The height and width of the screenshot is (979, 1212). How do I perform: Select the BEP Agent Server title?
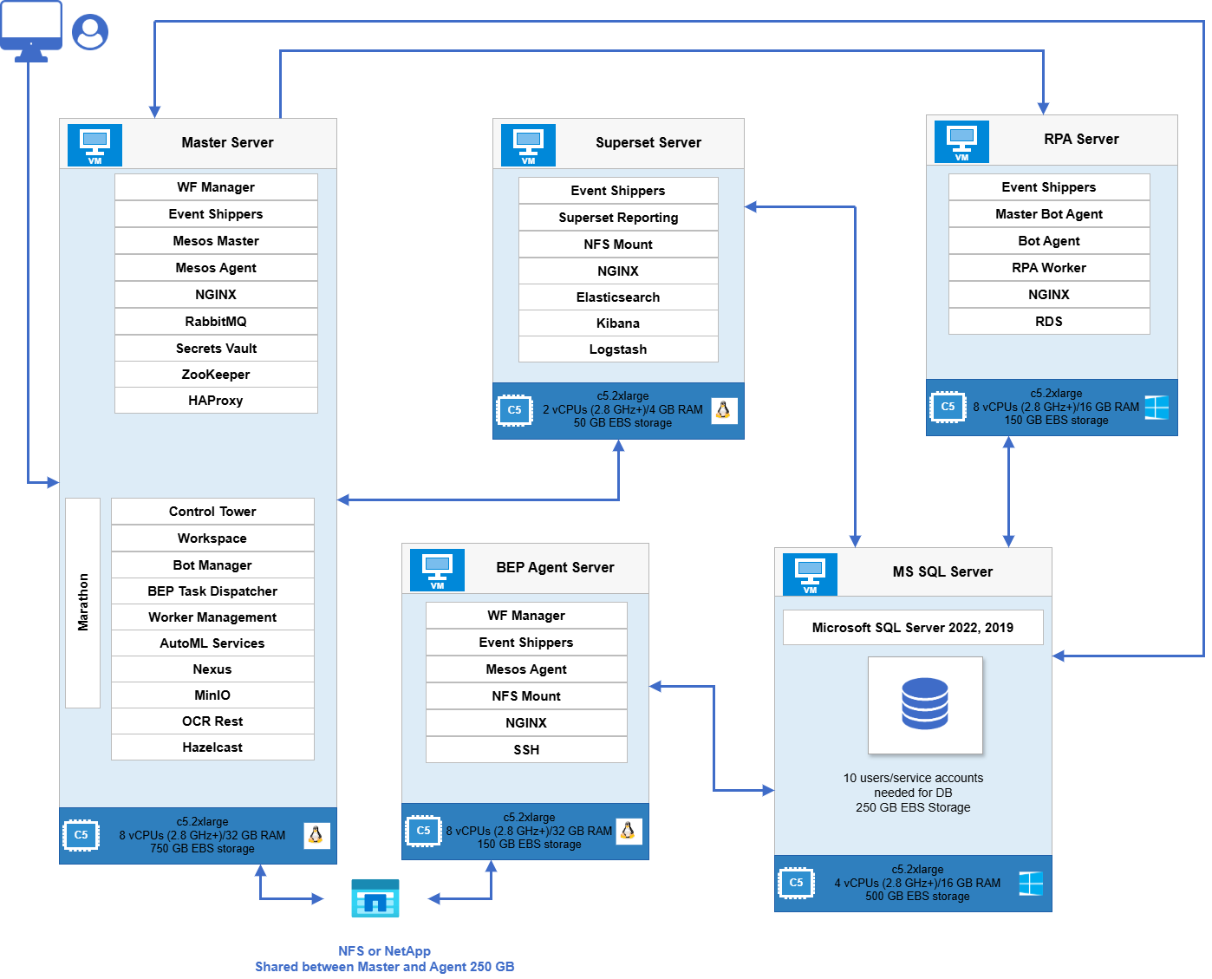pyautogui.click(x=555, y=568)
